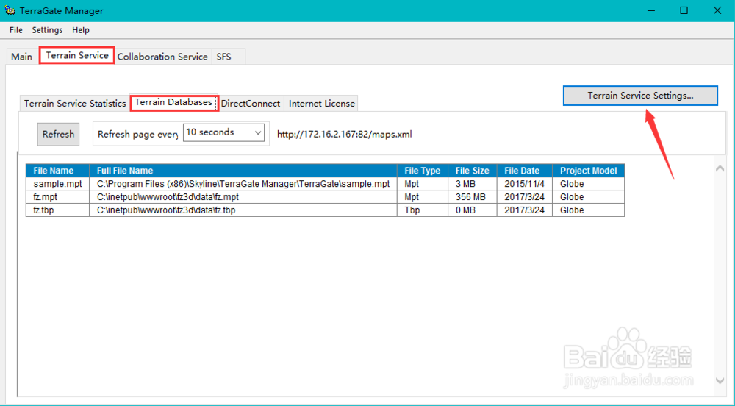Open the Settings menu

pyautogui.click(x=47, y=30)
